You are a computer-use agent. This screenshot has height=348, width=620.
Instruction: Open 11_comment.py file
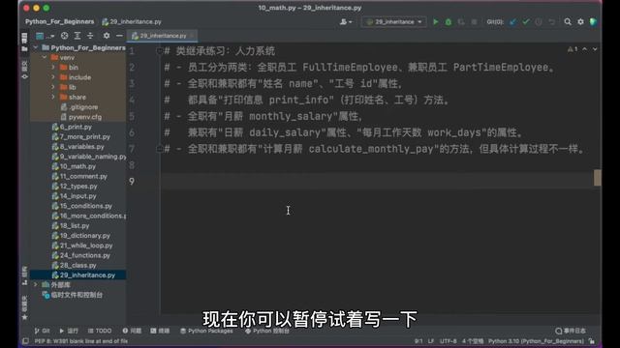coord(79,176)
